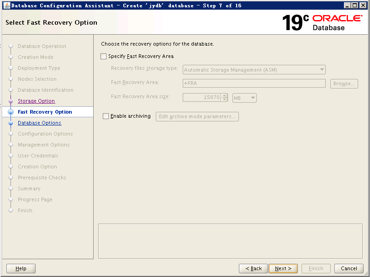Enable archiving checkbox
Viewport: 370px width, 277px height.
point(106,116)
